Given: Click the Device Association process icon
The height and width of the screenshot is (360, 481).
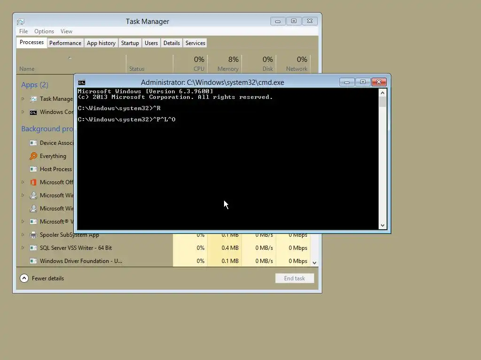Looking at the screenshot, I should (x=33, y=143).
